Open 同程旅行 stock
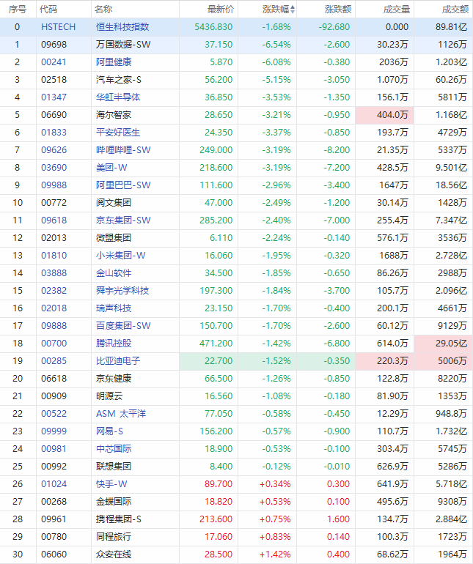 114,537
